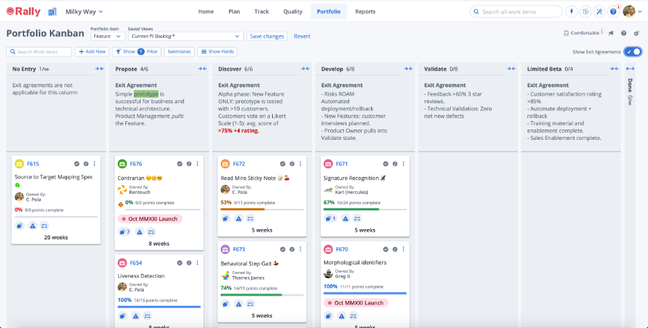Image resolution: width=648 pixels, height=328 pixels.
Task: Click discussion icon on F676 card
Action: [124, 232]
